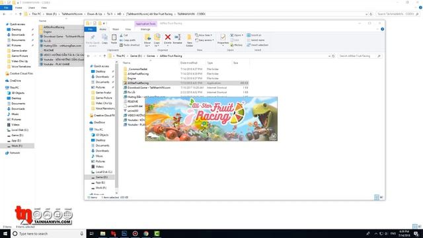
Task: Click Select all in the ribbon
Action: coord(254,35)
